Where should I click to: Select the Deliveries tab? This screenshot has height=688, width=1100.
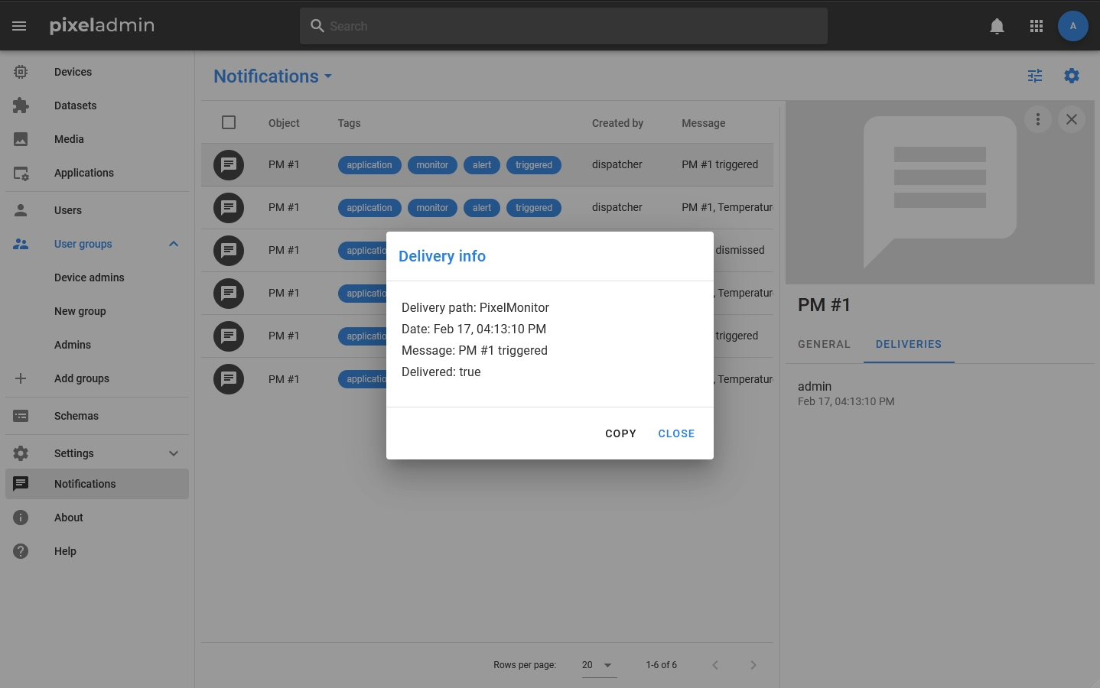tap(908, 344)
